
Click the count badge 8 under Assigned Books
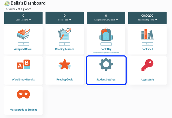point(23,44)
